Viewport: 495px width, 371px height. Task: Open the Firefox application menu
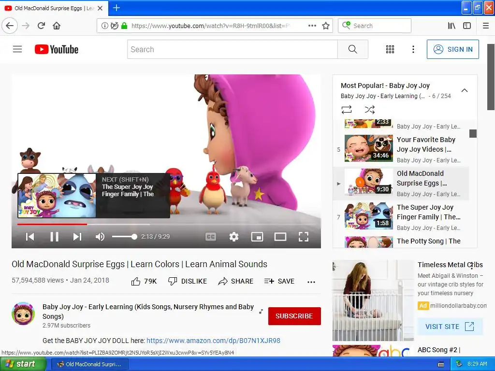point(486,26)
